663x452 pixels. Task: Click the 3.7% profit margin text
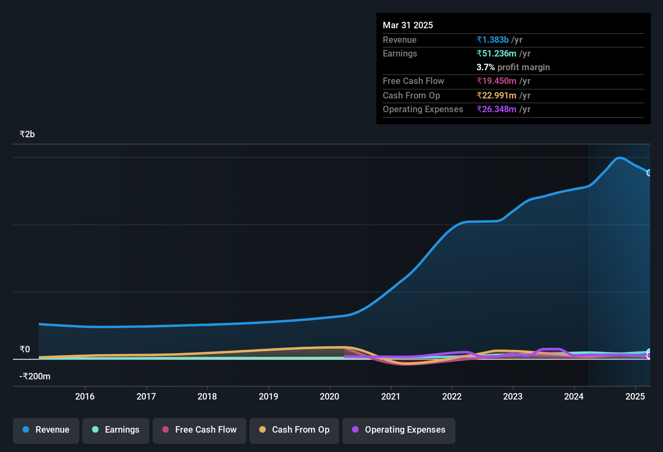pyautogui.click(x=513, y=67)
